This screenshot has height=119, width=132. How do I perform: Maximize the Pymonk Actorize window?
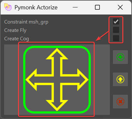(x=97, y=7)
